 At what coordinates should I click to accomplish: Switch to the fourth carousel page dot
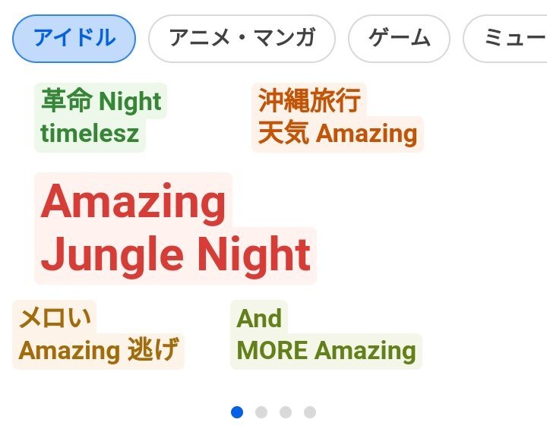[310, 412]
